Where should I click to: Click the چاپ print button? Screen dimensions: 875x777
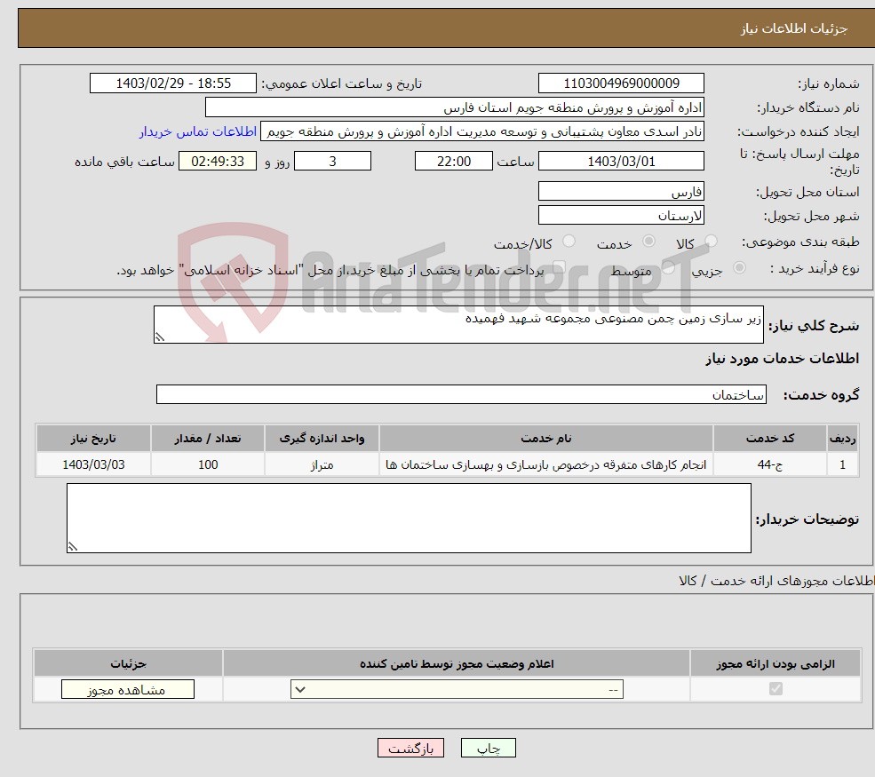(x=489, y=748)
